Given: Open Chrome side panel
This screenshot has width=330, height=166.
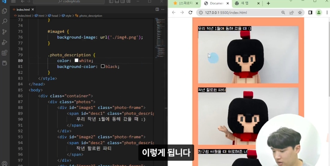Looking at the screenshot, I should [x=310, y=13].
